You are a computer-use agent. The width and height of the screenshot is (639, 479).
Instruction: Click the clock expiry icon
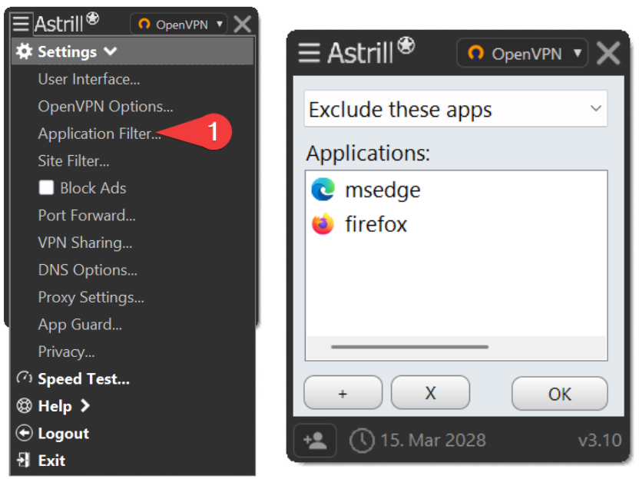click(x=362, y=441)
